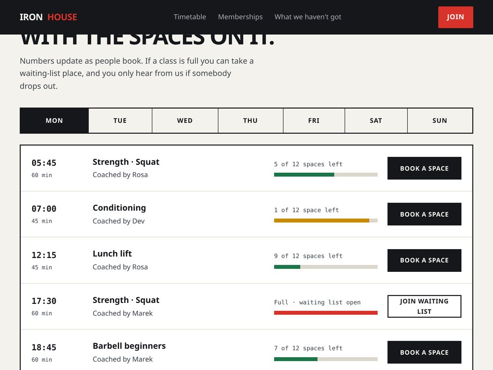
Task: Open the THU day tab
Action: 250,120
